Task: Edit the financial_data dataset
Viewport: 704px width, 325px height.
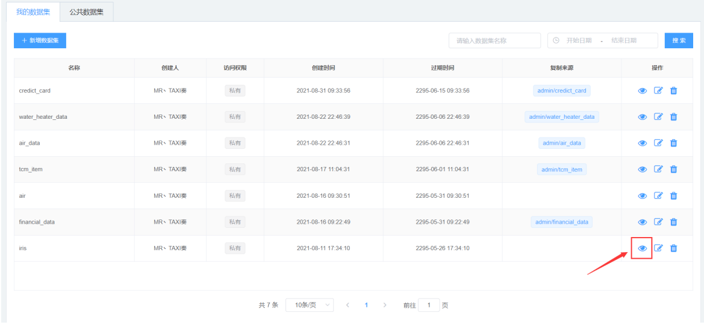Action: click(x=658, y=222)
